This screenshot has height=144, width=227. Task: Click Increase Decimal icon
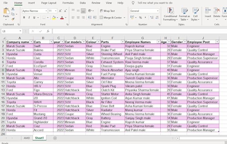tap(152, 17)
